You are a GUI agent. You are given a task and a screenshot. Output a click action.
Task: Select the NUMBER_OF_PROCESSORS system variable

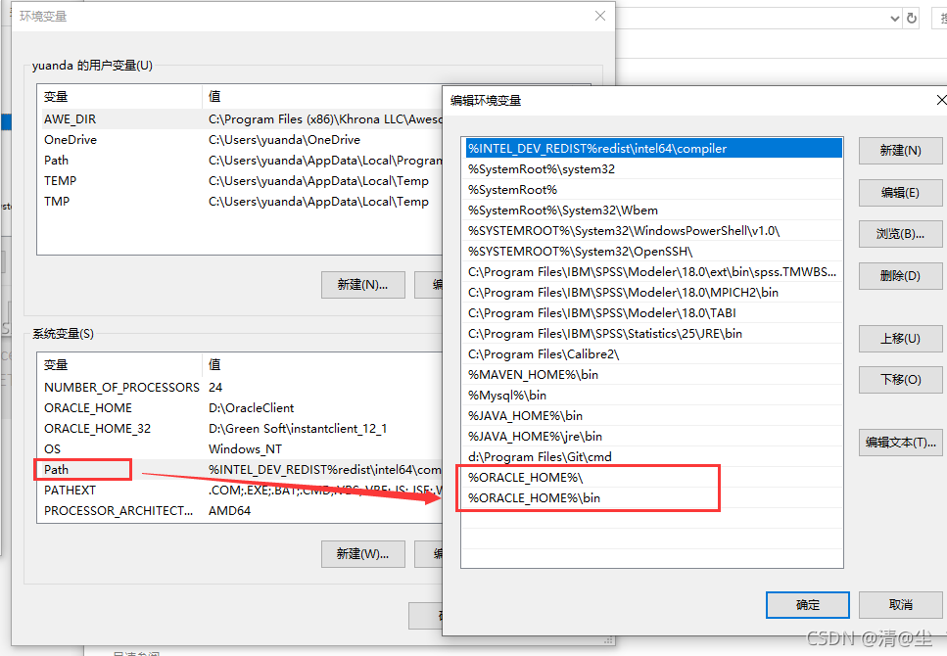pos(240,387)
